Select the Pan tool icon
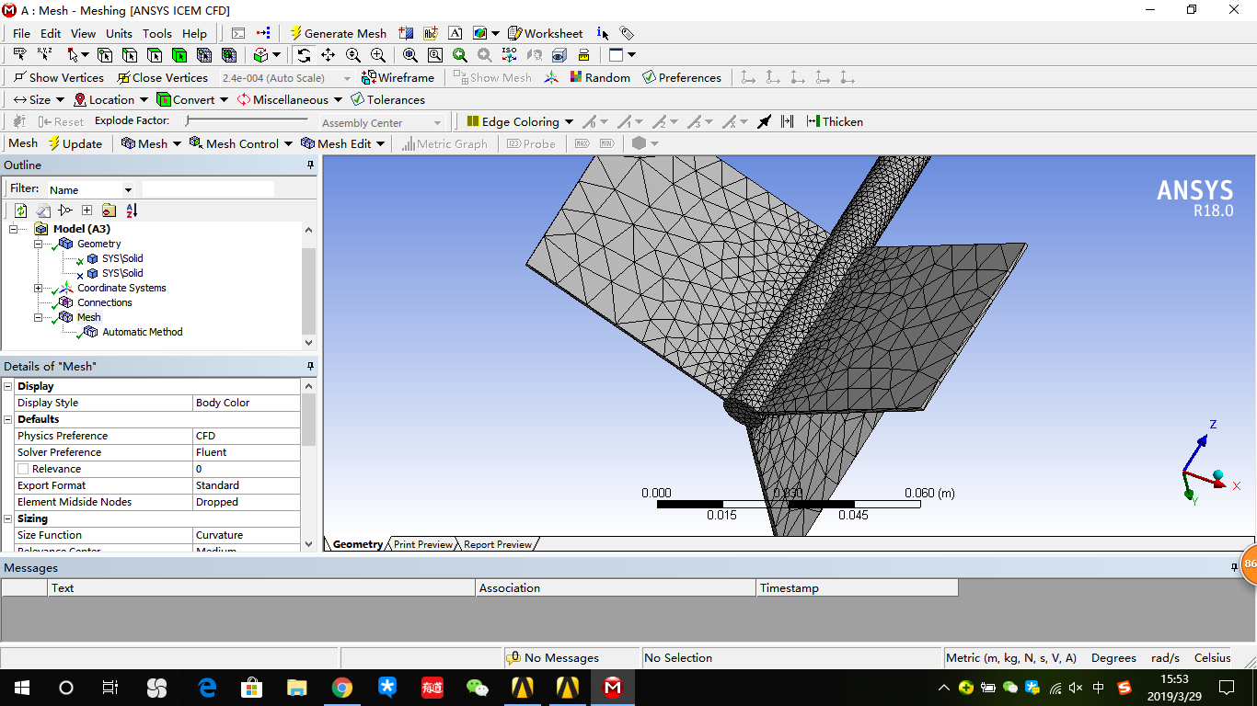 click(x=328, y=55)
